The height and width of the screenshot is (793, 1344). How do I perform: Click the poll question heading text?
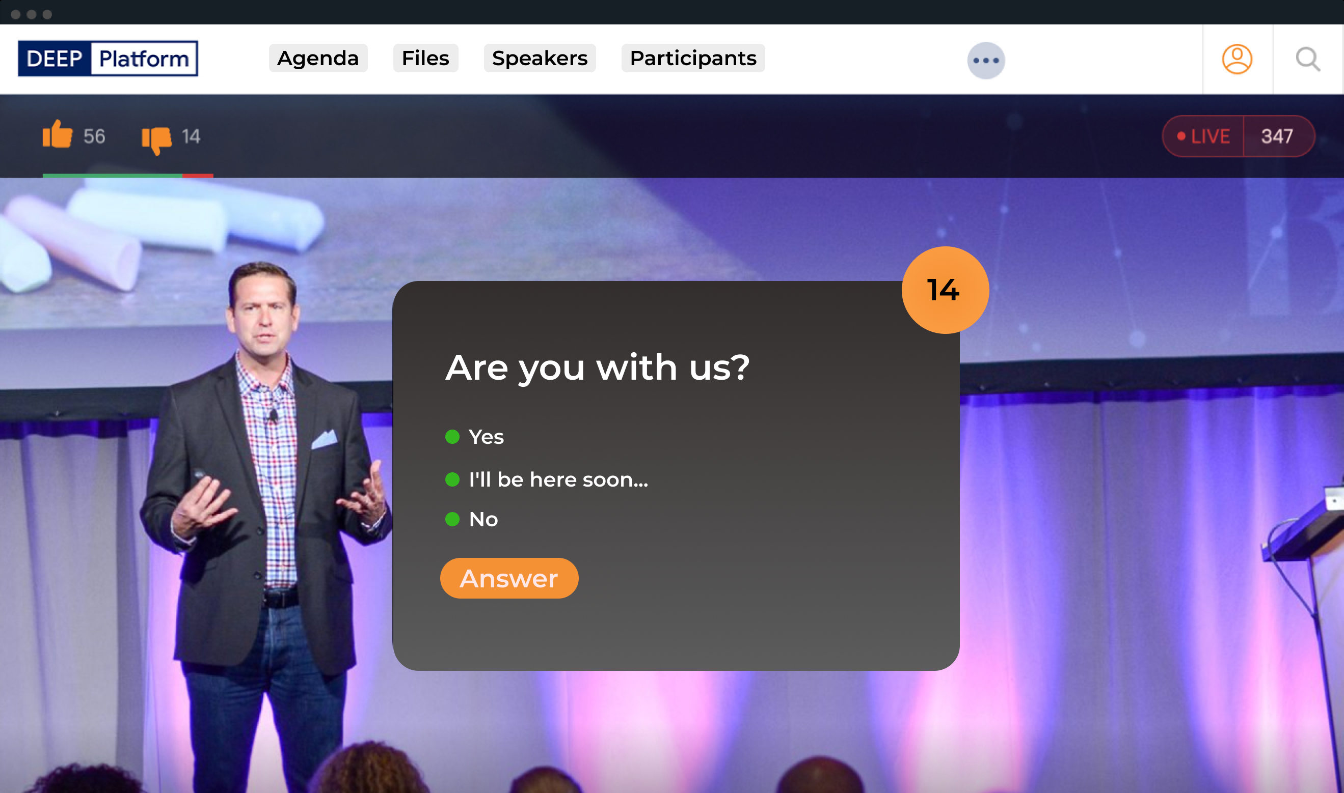(598, 368)
